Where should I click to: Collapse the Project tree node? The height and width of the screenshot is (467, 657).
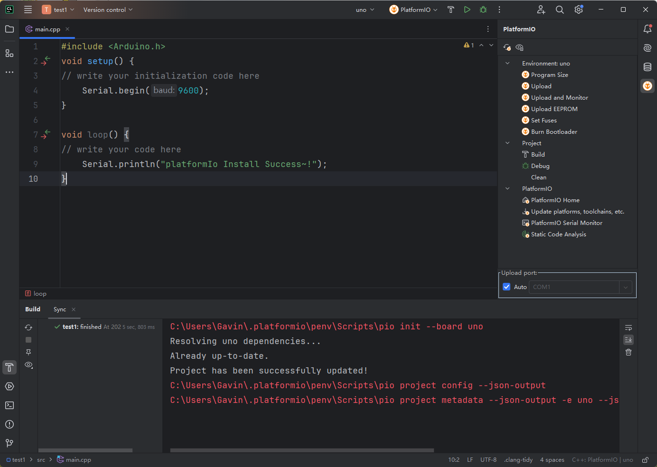507,143
